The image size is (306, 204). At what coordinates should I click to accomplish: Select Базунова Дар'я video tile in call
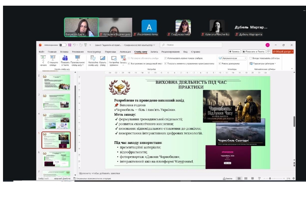coord(82,27)
